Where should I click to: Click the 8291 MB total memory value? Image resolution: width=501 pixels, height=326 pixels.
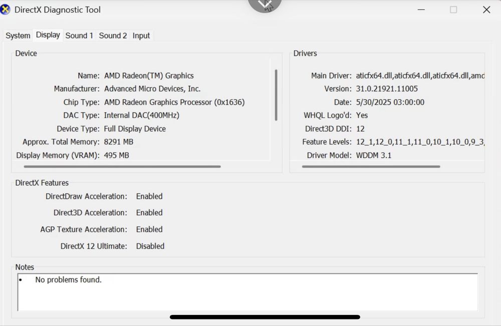[x=119, y=141]
